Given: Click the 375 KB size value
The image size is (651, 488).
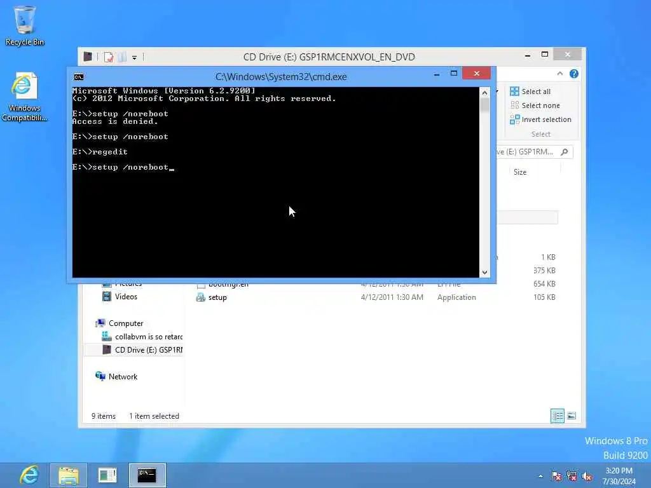Looking at the screenshot, I should tap(544, 271).
